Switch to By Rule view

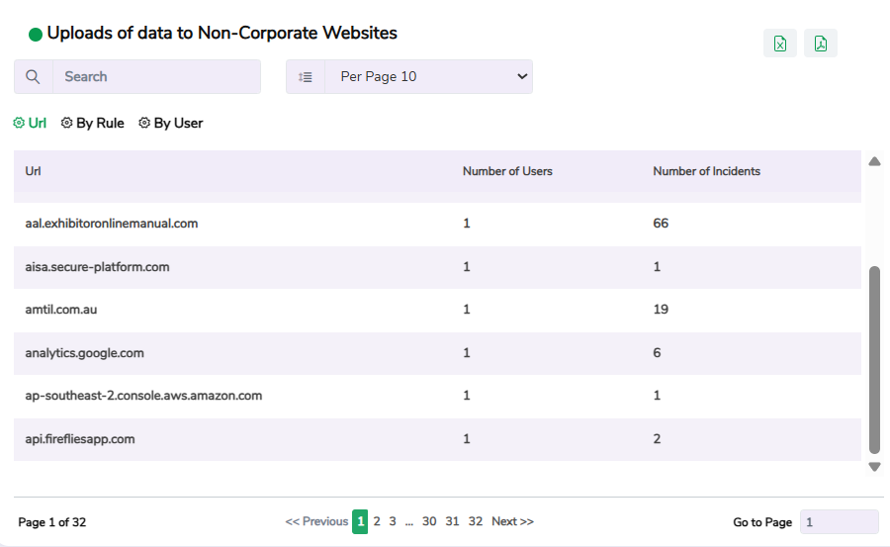tap(93, 123)
